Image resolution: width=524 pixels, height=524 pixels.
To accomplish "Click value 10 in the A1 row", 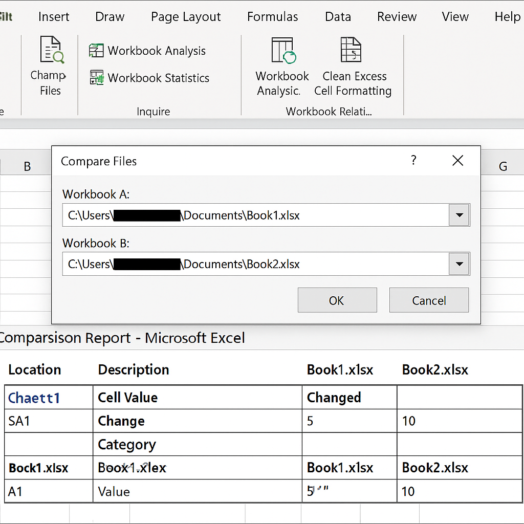I will pyautogui.click(x=460, y=491).
